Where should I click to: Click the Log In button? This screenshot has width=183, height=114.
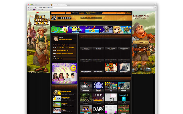pyautogui.click(x=81, y=13)
